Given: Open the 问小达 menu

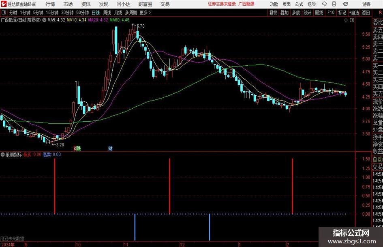Looking at the screenshot, I should tap(124, 4).
